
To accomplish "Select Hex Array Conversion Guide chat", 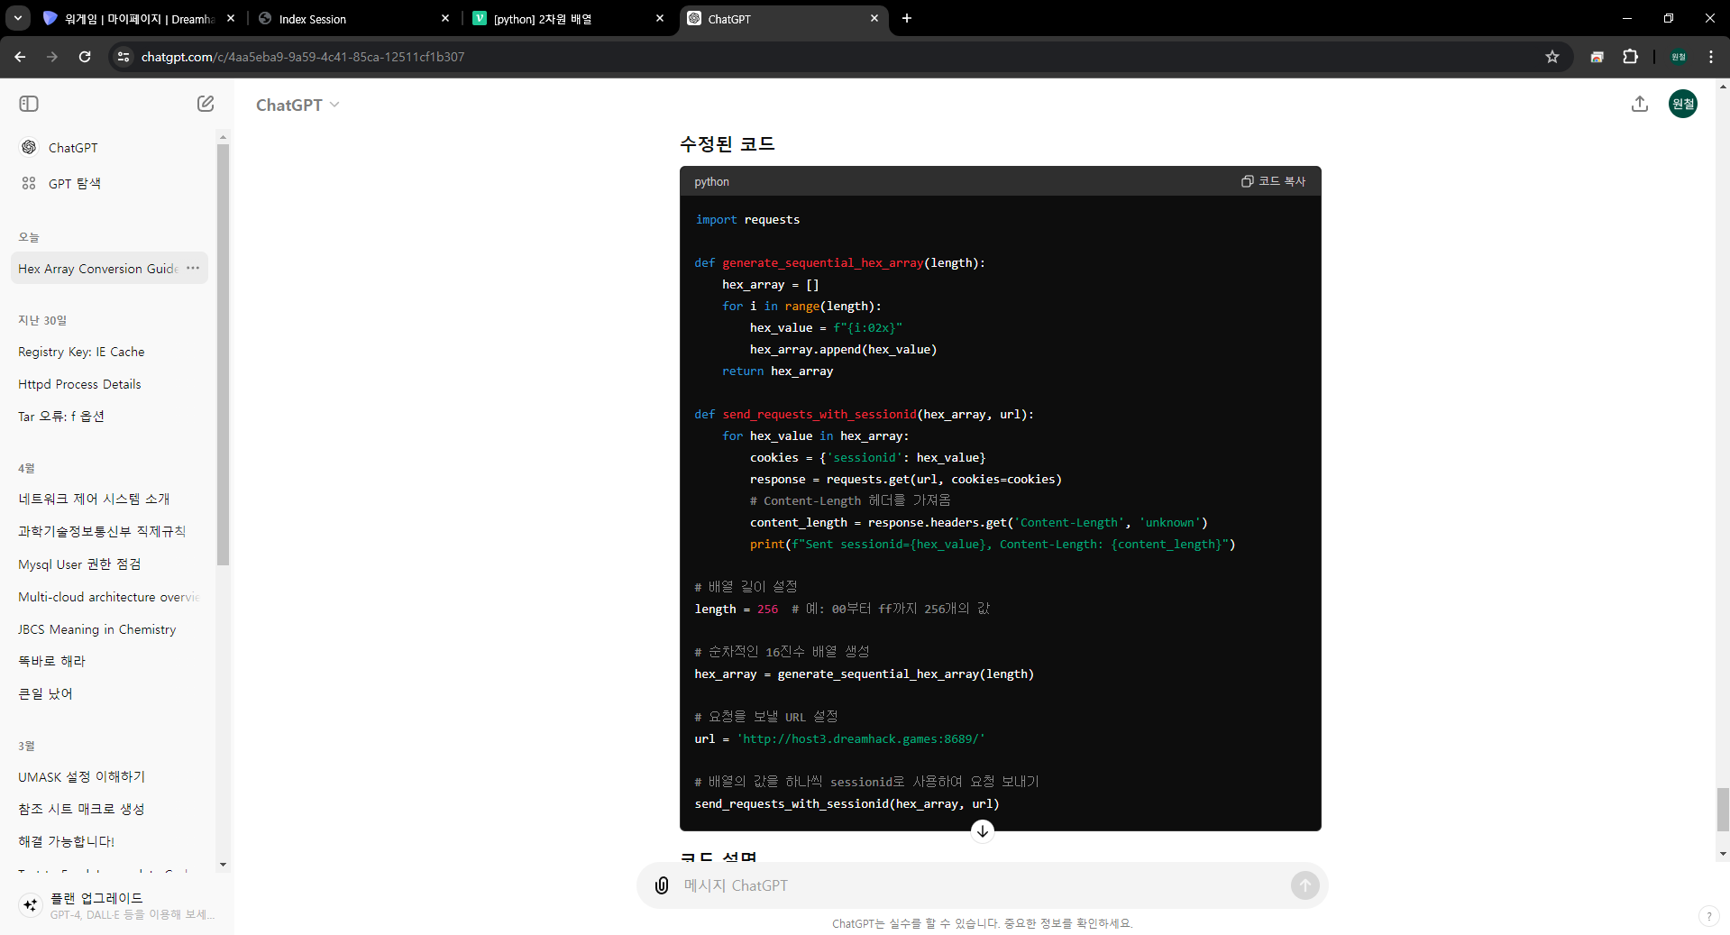I will 98,269.
